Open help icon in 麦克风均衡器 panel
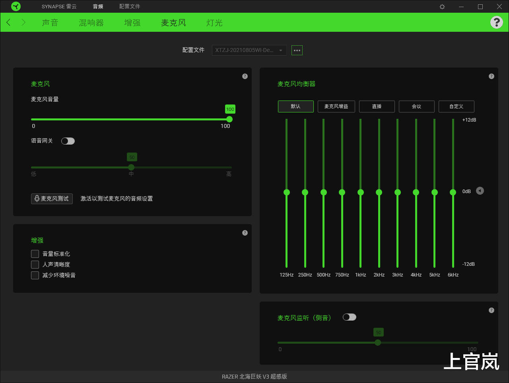Image resolution: width=509 pixels, height=383 pixels. [492, 76]
